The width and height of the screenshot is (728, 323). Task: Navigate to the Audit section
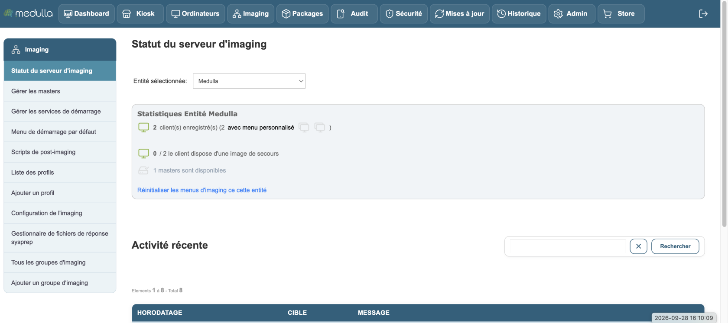coord(354,14)
